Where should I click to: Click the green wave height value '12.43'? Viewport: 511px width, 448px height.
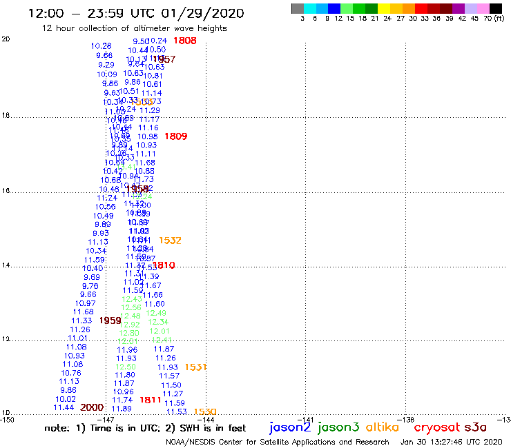click(132, 299)
